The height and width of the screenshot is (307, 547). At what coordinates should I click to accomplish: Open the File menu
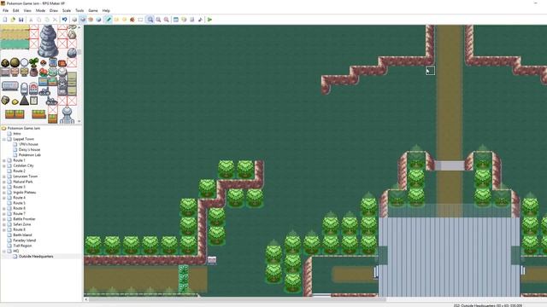coord(6,11)
